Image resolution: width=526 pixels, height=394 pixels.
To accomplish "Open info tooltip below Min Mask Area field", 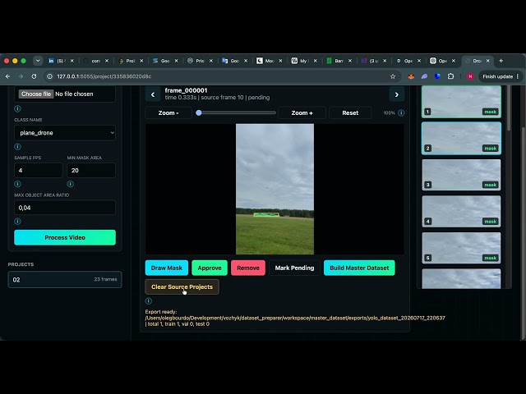I will tap(71, 184).
